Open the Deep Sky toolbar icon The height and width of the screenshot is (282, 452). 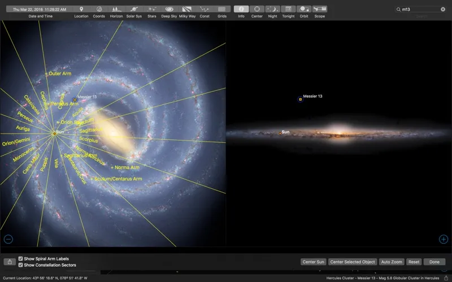click(x=169, y=10)
